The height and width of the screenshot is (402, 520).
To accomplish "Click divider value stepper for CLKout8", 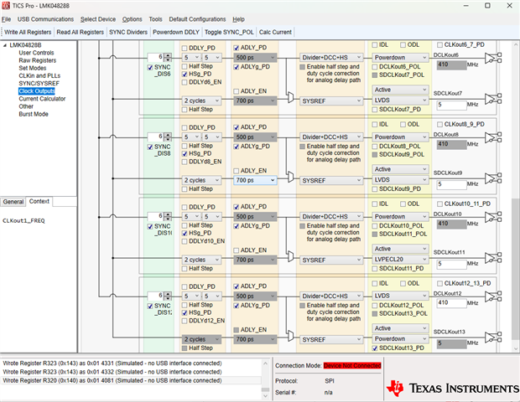I will click(x=169, y=137).
